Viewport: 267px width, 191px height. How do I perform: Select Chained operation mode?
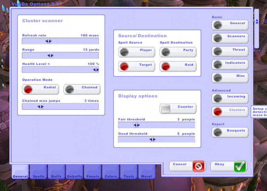coord(82,90)
